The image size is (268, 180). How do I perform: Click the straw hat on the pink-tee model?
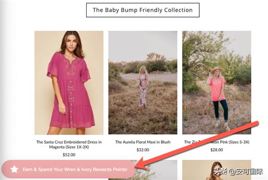click(218, 69)
